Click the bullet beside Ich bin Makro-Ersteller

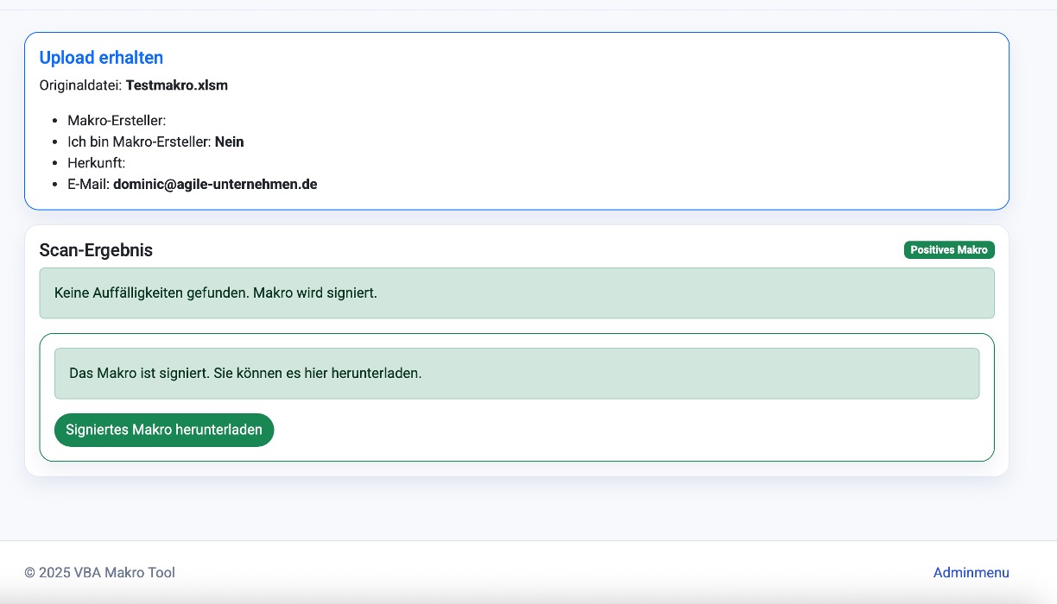(56, 142)
